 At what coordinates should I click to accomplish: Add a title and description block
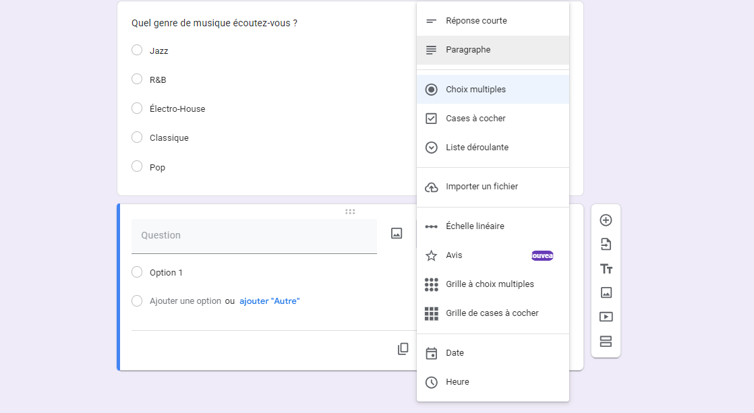pos(606,269)
